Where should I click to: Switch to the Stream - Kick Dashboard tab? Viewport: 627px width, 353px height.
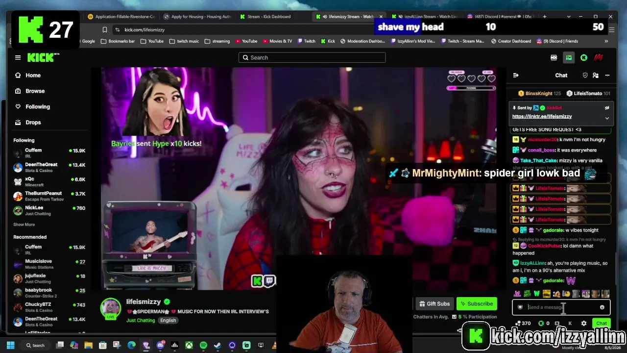pos(269,17)
